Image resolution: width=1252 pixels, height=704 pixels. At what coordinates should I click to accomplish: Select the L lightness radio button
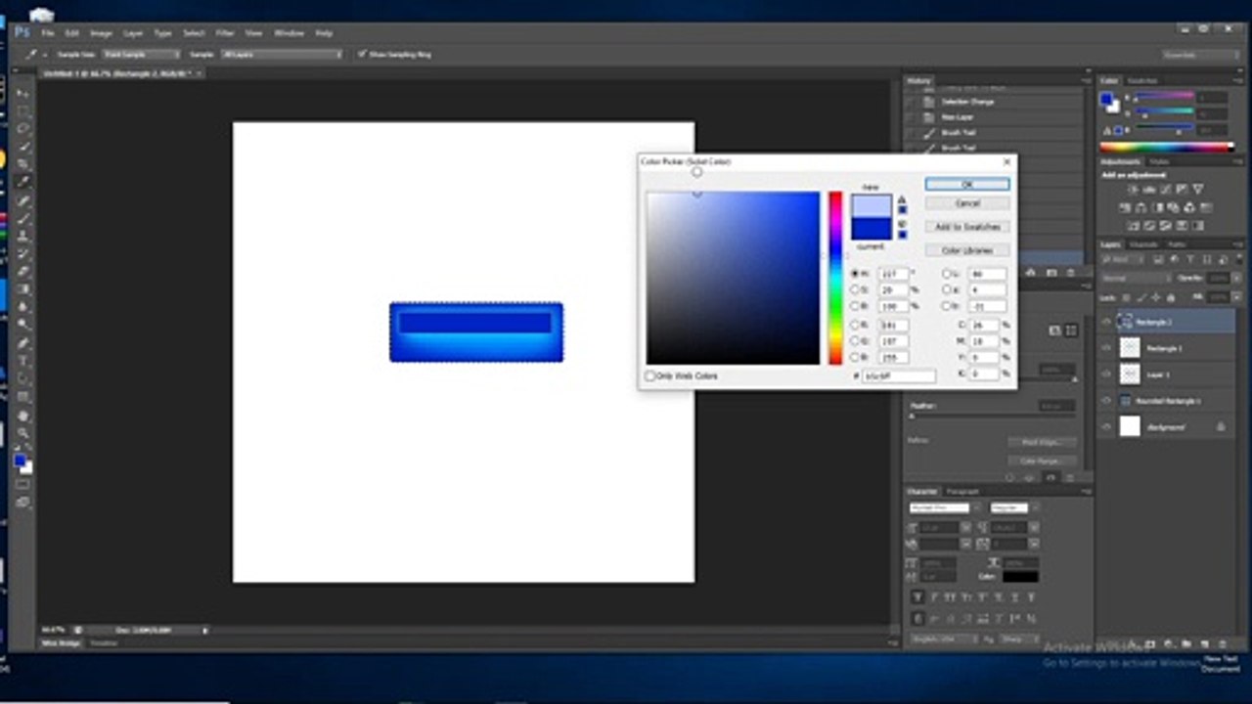tap(946, 275)
